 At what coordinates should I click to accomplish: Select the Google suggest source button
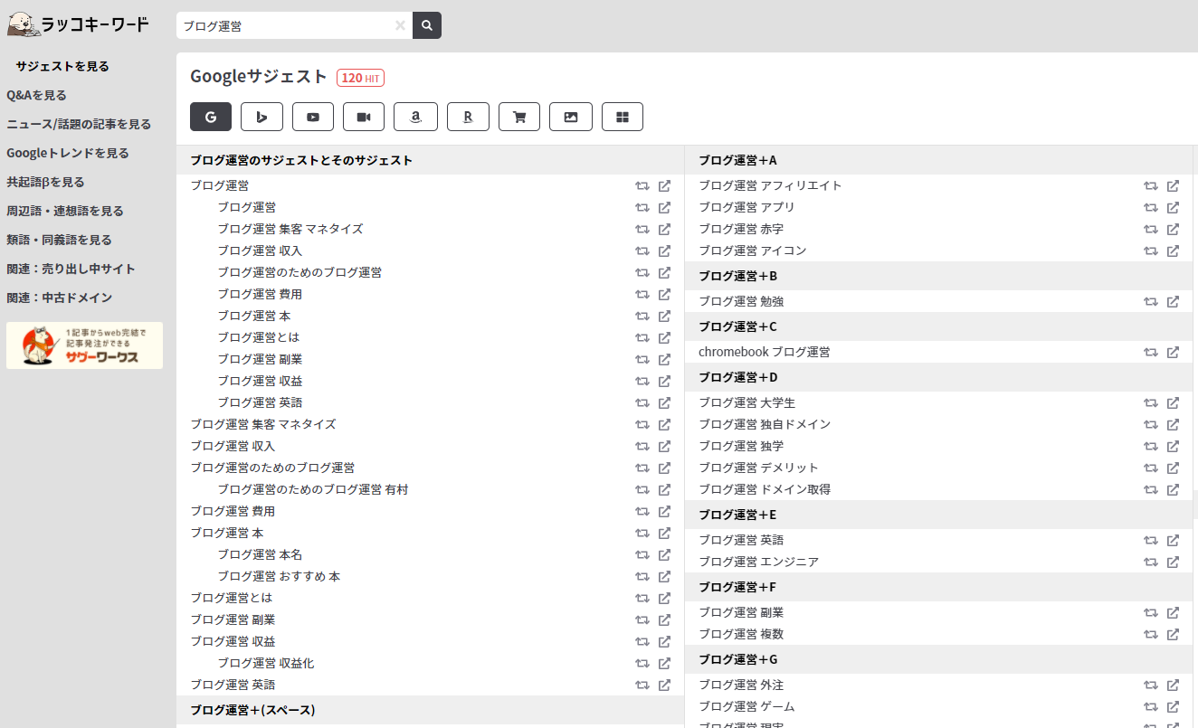click(x=211, y=117)
